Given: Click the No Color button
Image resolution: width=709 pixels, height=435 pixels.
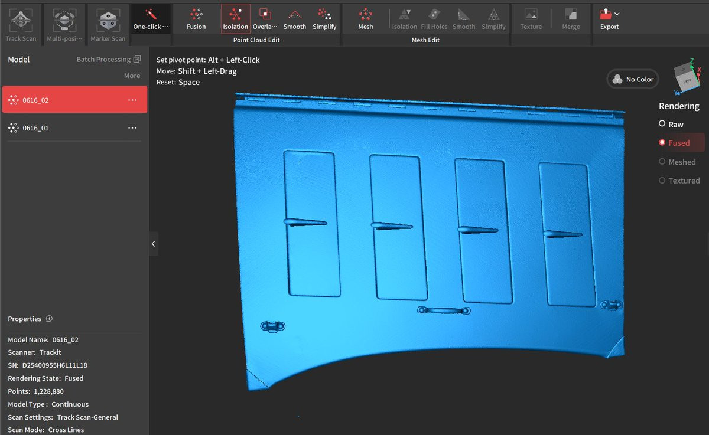Looking at the screenshot, I should pos(632,79).
